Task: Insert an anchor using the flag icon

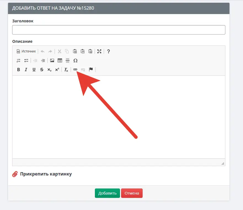Action: point(91,70)
